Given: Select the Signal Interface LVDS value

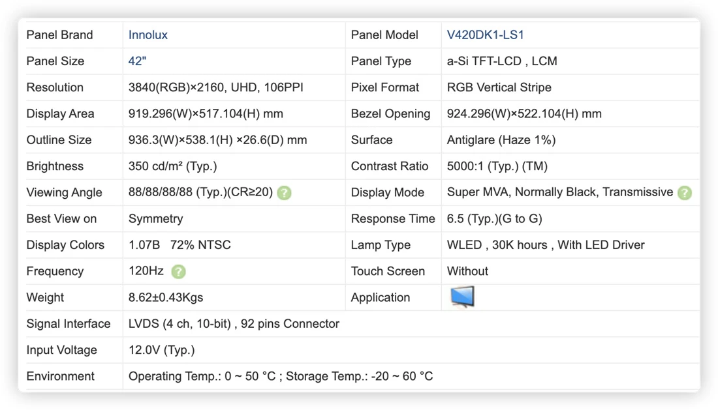Looking at the screenshot, I should 234,323.
